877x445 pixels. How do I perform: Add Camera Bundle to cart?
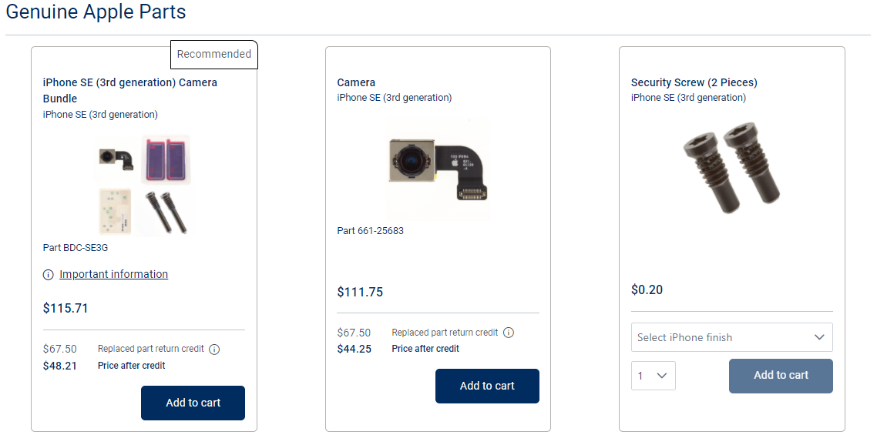(193, 403)
